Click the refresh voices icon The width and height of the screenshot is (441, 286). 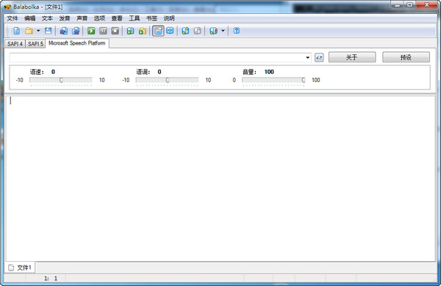pos(319,57)
